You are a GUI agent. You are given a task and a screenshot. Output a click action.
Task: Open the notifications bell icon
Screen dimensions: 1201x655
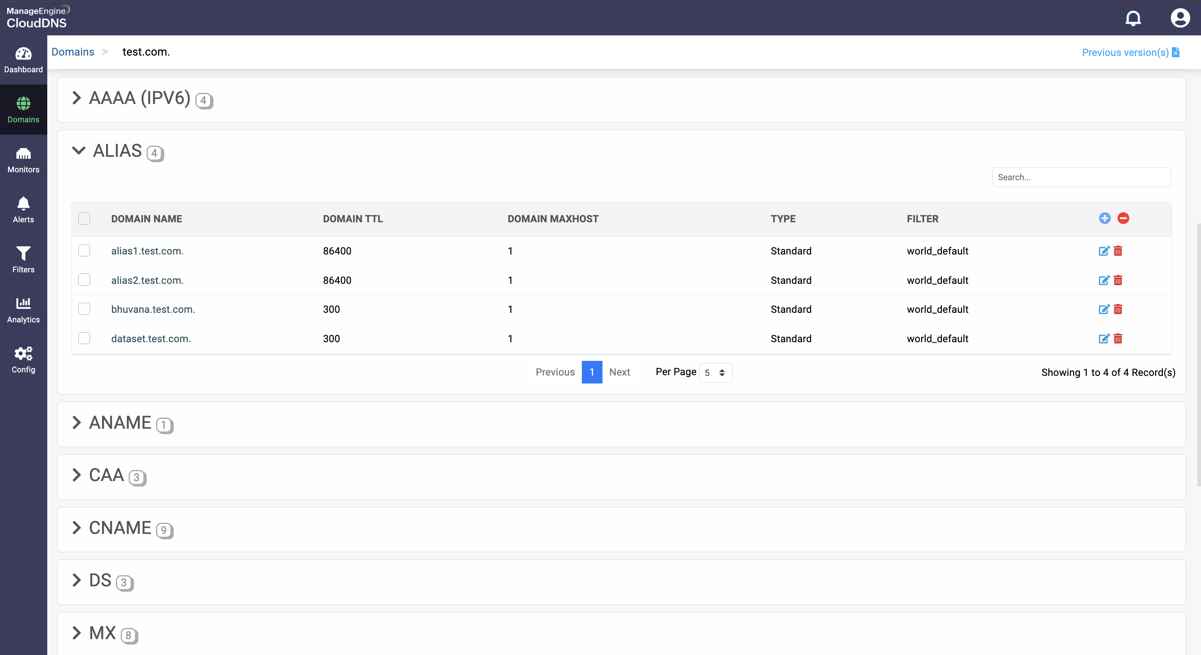[x=1133, y=18]
